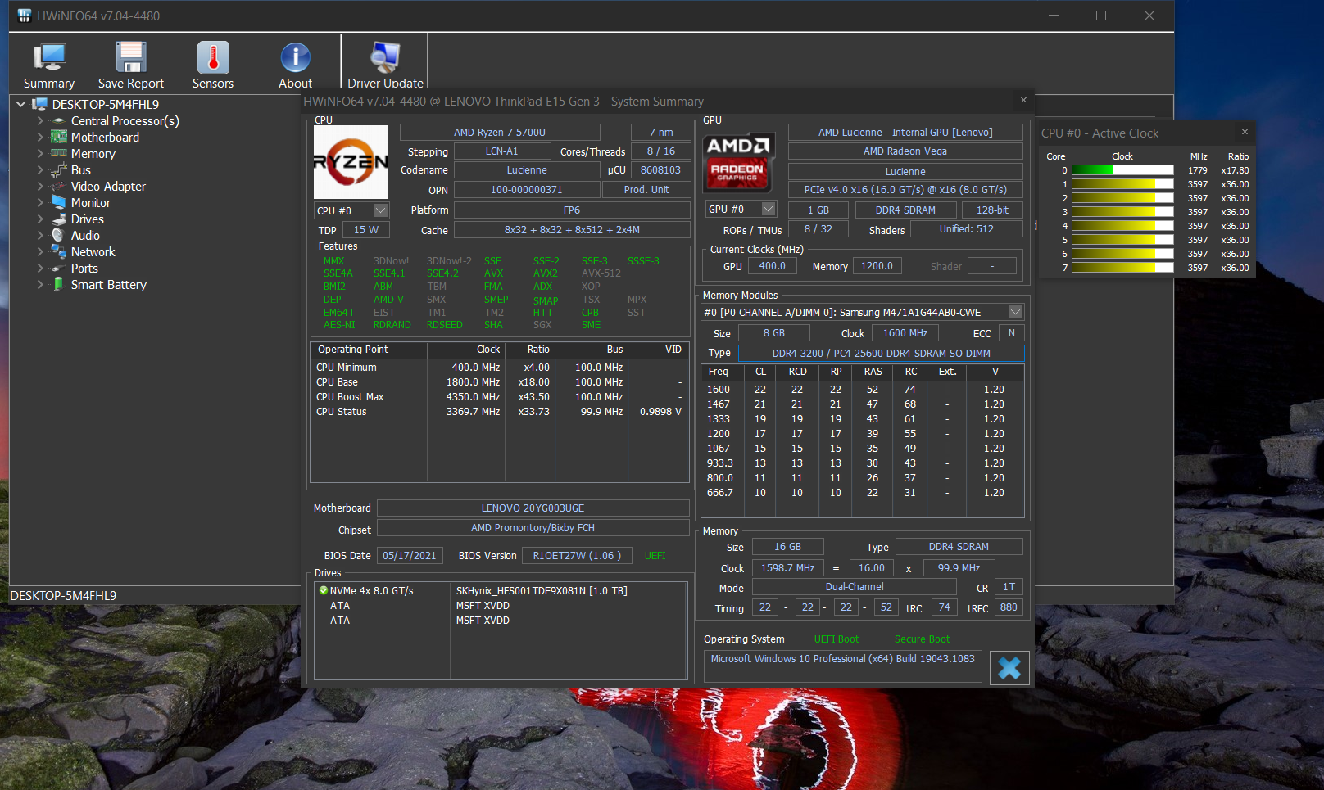Image resolution: width=1324 pixels, height=790 pixels.
Task: Click the motherboard LENOVO 20YG003UGE field
Action: point(533,508)
